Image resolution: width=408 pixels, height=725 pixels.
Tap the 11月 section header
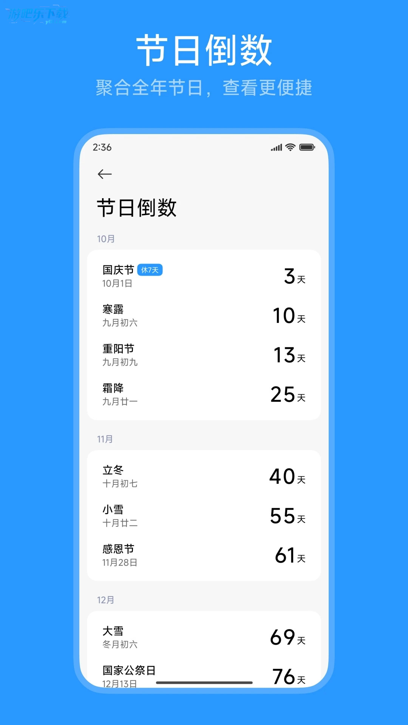tap(105, 439)
